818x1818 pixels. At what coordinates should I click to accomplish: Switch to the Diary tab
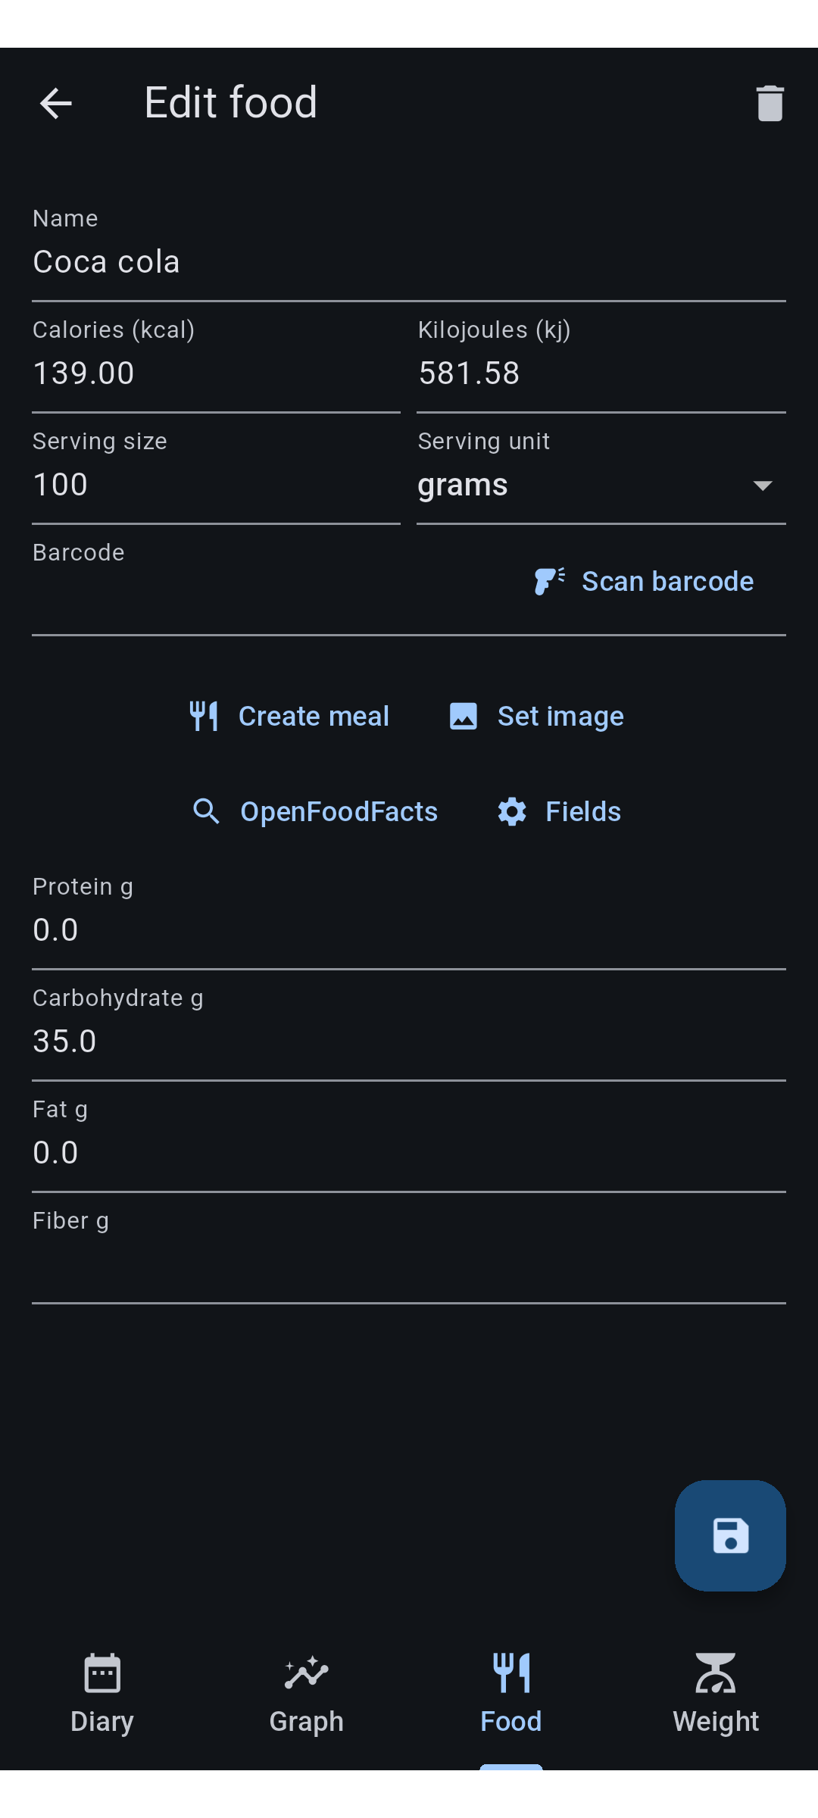coord(102,1694)
